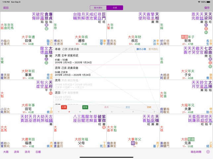Go back with 返回
This screenshot has width=213, height=159.
pos(6,8)
